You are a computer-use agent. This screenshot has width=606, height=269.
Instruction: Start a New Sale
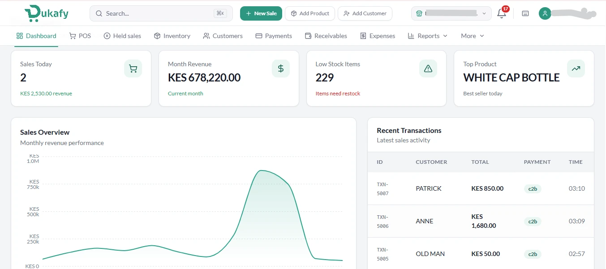coord(261,13)
